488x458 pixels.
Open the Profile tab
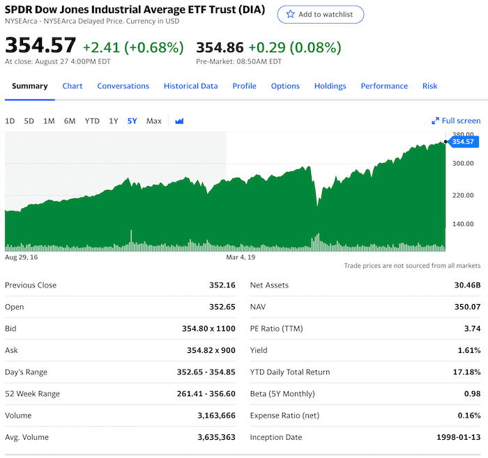244,86
